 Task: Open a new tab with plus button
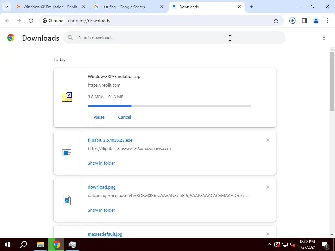click(251, 7)
